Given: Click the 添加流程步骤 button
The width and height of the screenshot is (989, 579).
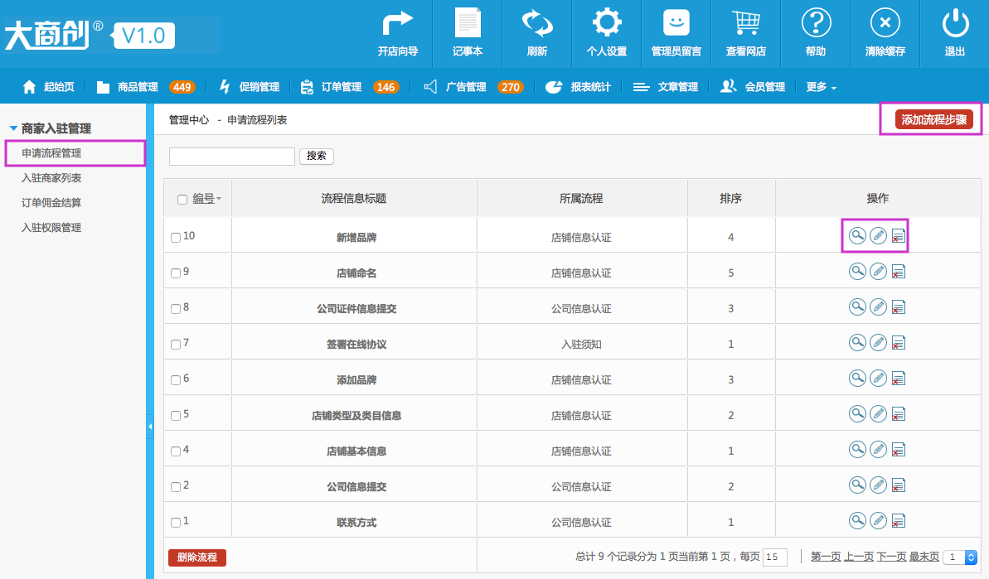Looking at the screenshot, I should pyautogui.click(x=933, y=120).
